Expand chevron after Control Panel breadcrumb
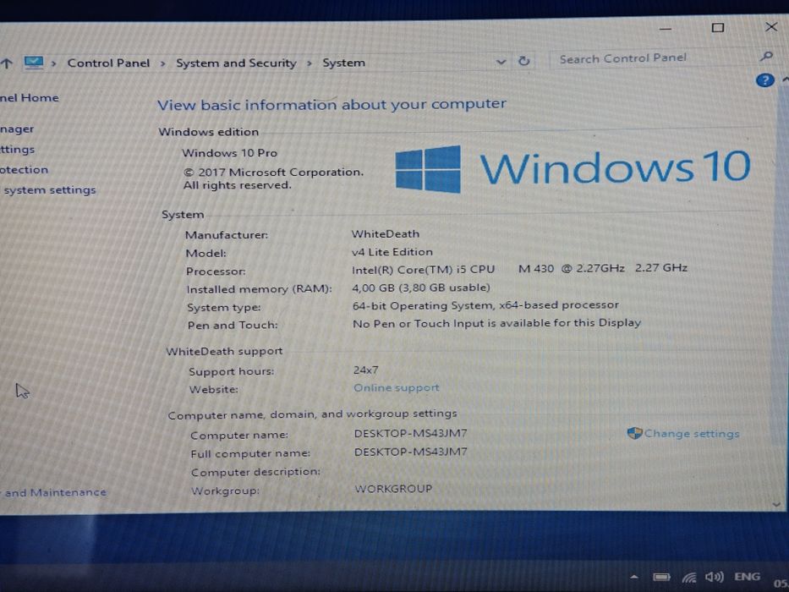Viewport: 789px width, 592px height. pos(162,63)
